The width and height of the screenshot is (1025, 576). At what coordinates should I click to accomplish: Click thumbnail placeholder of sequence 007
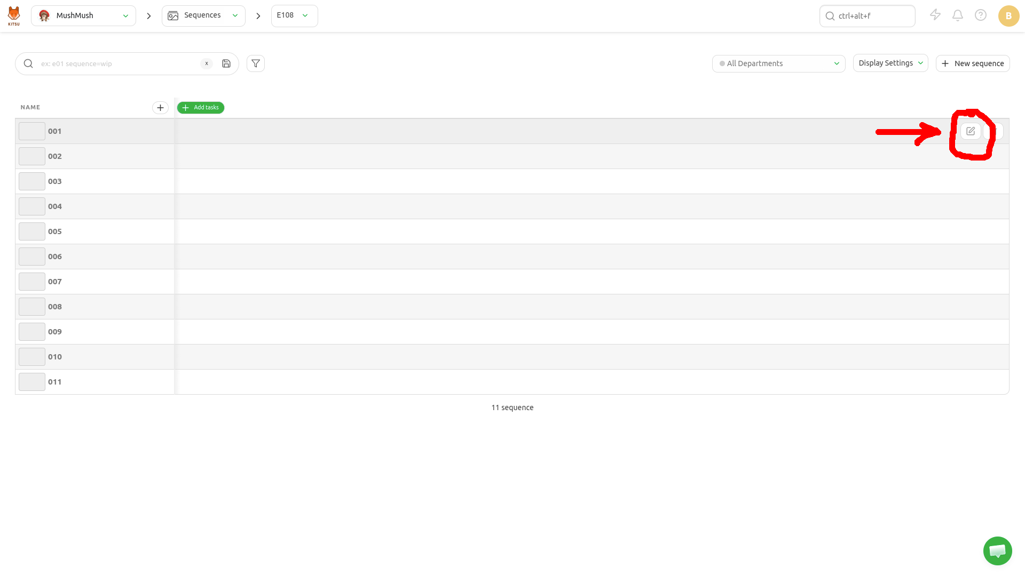(32, 282)
